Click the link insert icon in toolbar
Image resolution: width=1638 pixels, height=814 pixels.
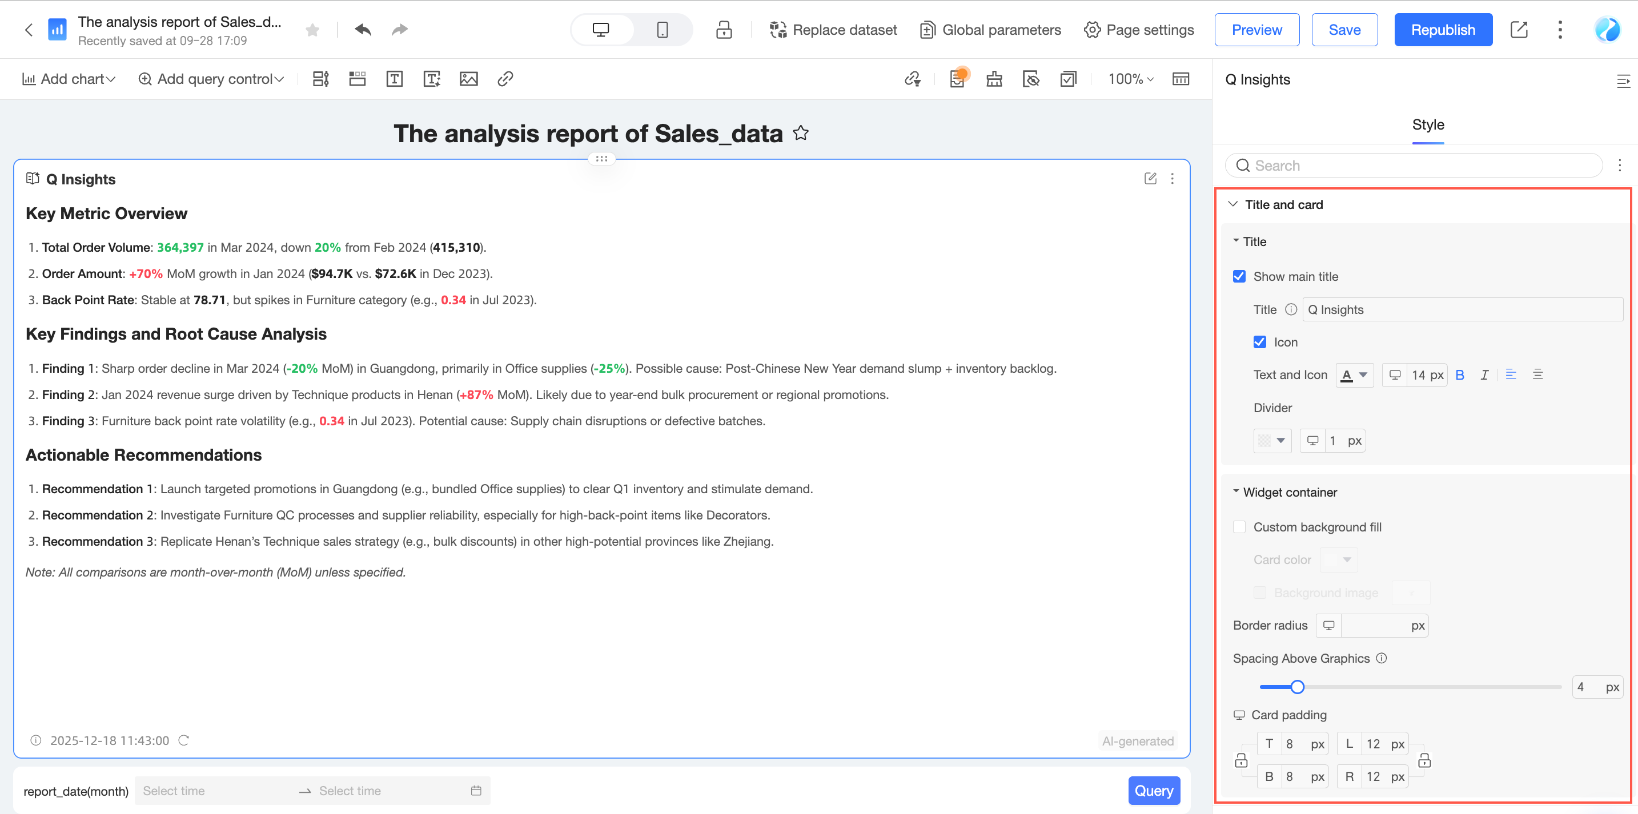[x=505, y=79]
